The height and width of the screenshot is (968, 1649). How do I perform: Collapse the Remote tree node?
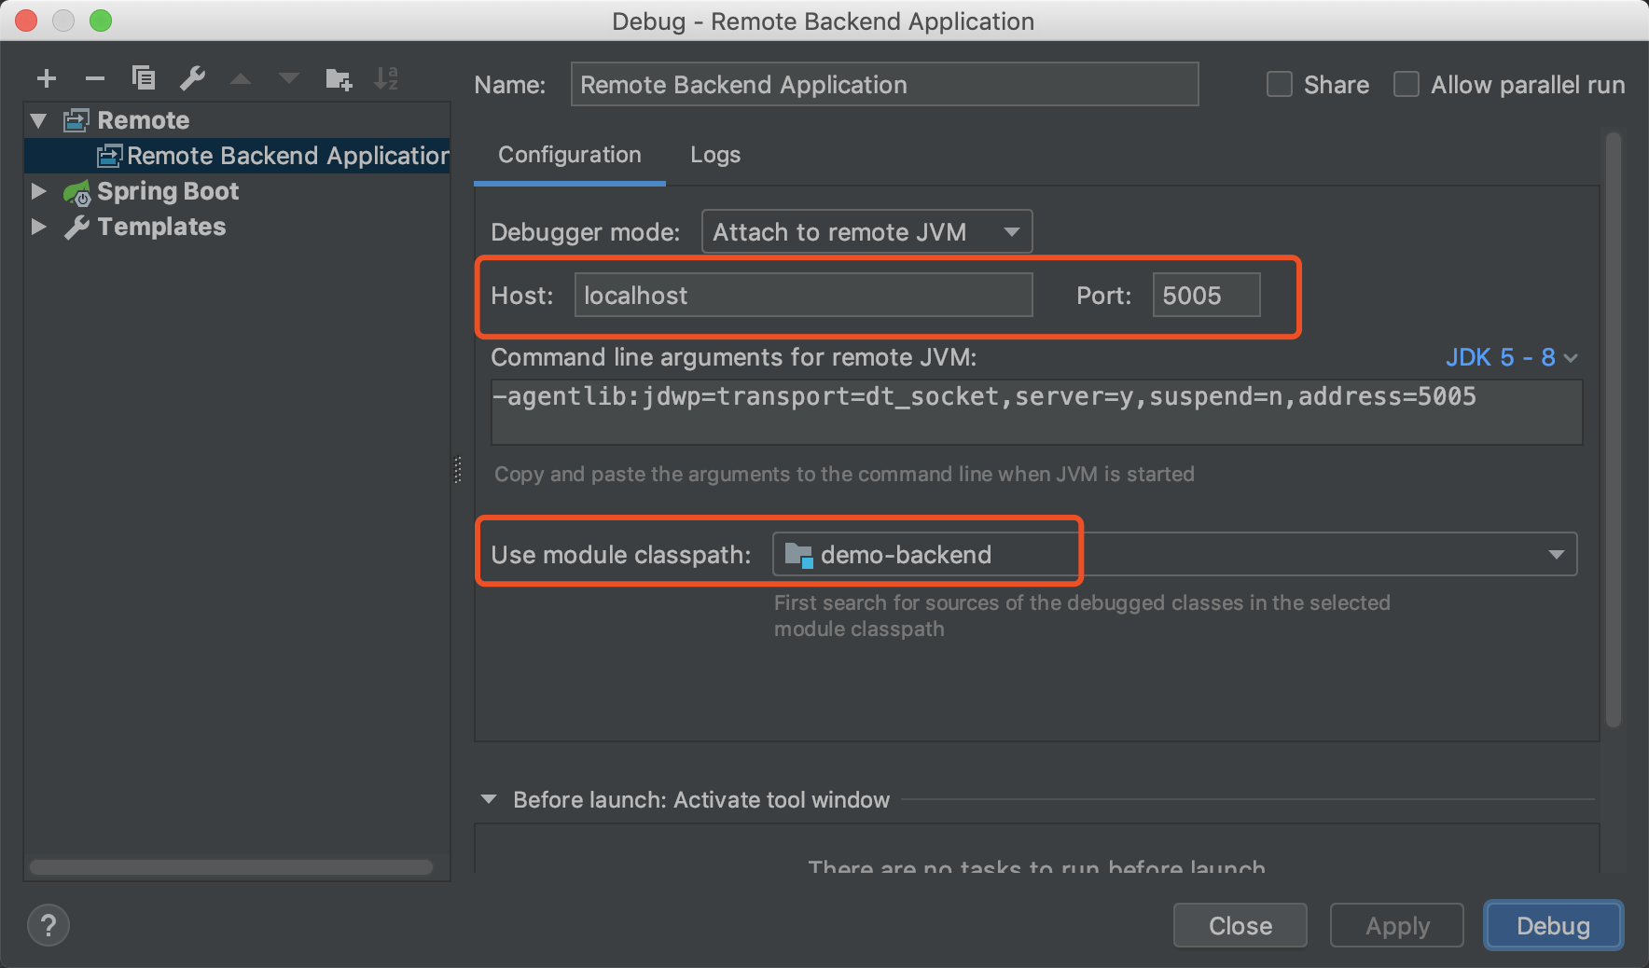pyautogui.click(x=38, y=120)
